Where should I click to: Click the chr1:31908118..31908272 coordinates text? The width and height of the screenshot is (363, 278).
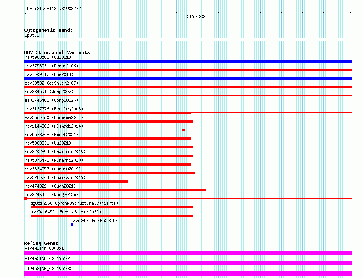[53, 9]
